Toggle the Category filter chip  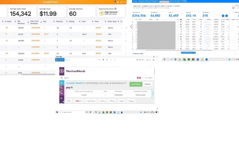(131, 101)
